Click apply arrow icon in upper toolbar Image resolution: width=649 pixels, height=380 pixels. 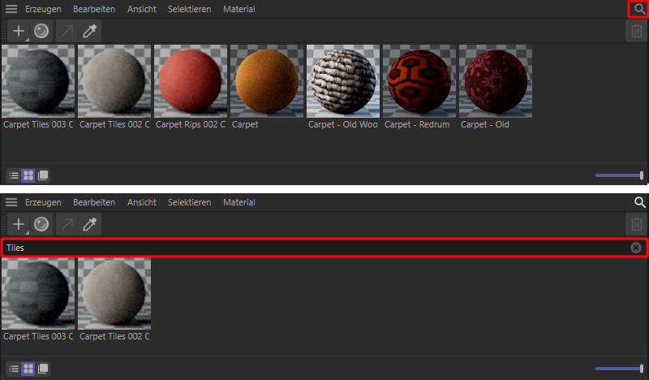[67, 31]
